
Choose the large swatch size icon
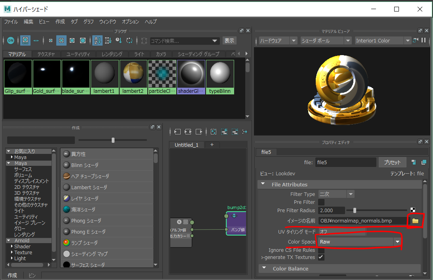pos(72,40)
